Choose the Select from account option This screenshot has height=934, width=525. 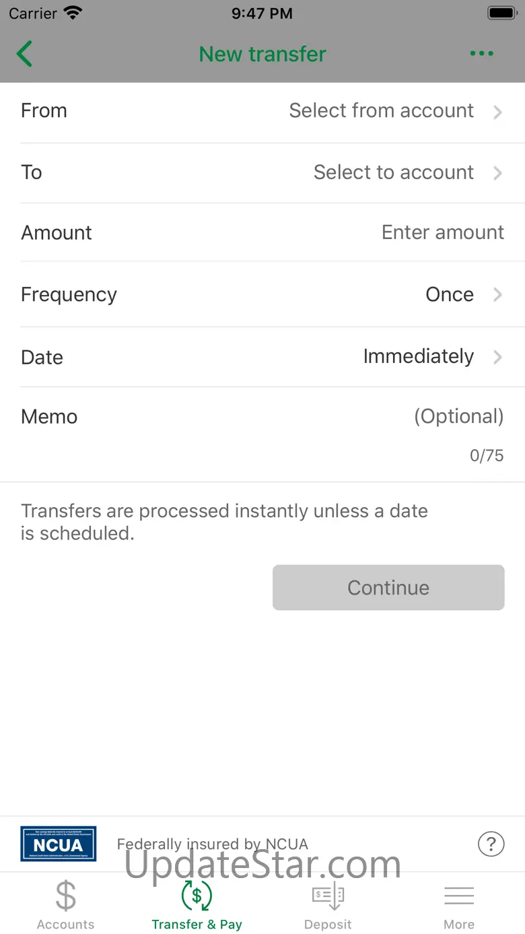coord(381,110)
